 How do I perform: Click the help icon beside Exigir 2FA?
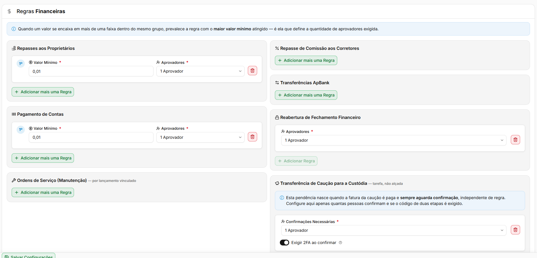[x=340, y=243]
